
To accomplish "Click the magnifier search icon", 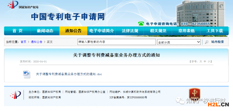I will tap(206, 42).
